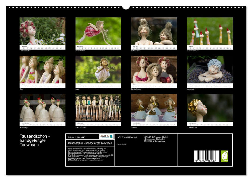Click the CALVENDO logo badge
252x181 pixels.
(x=106, y=137)
